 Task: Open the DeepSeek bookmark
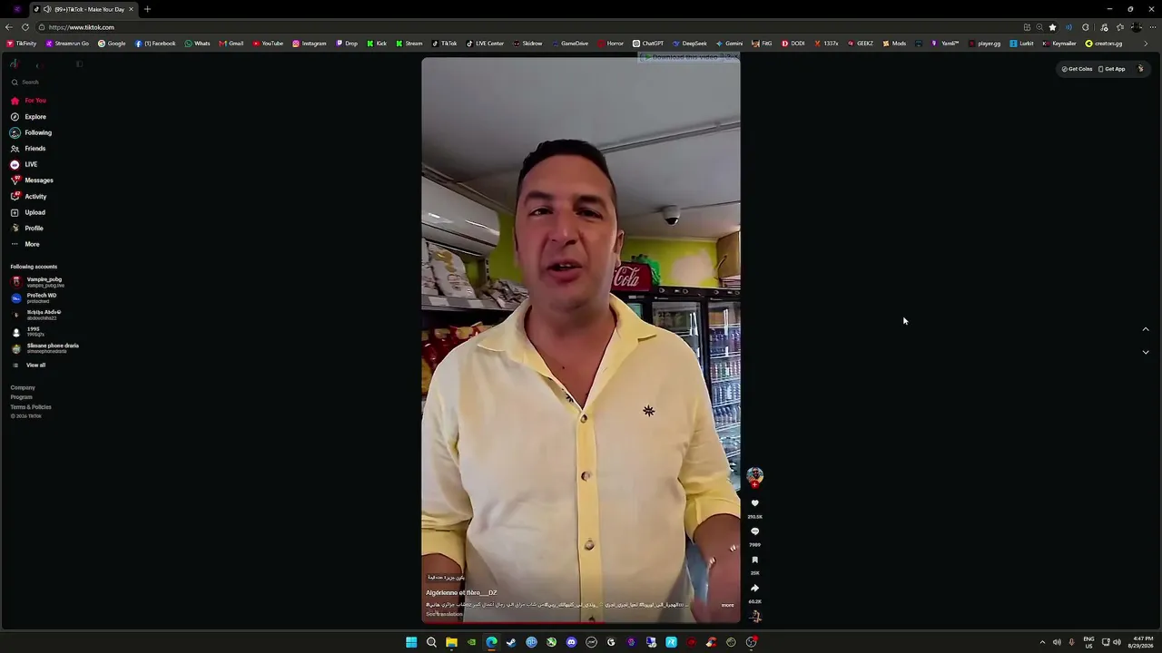point(689,44)
